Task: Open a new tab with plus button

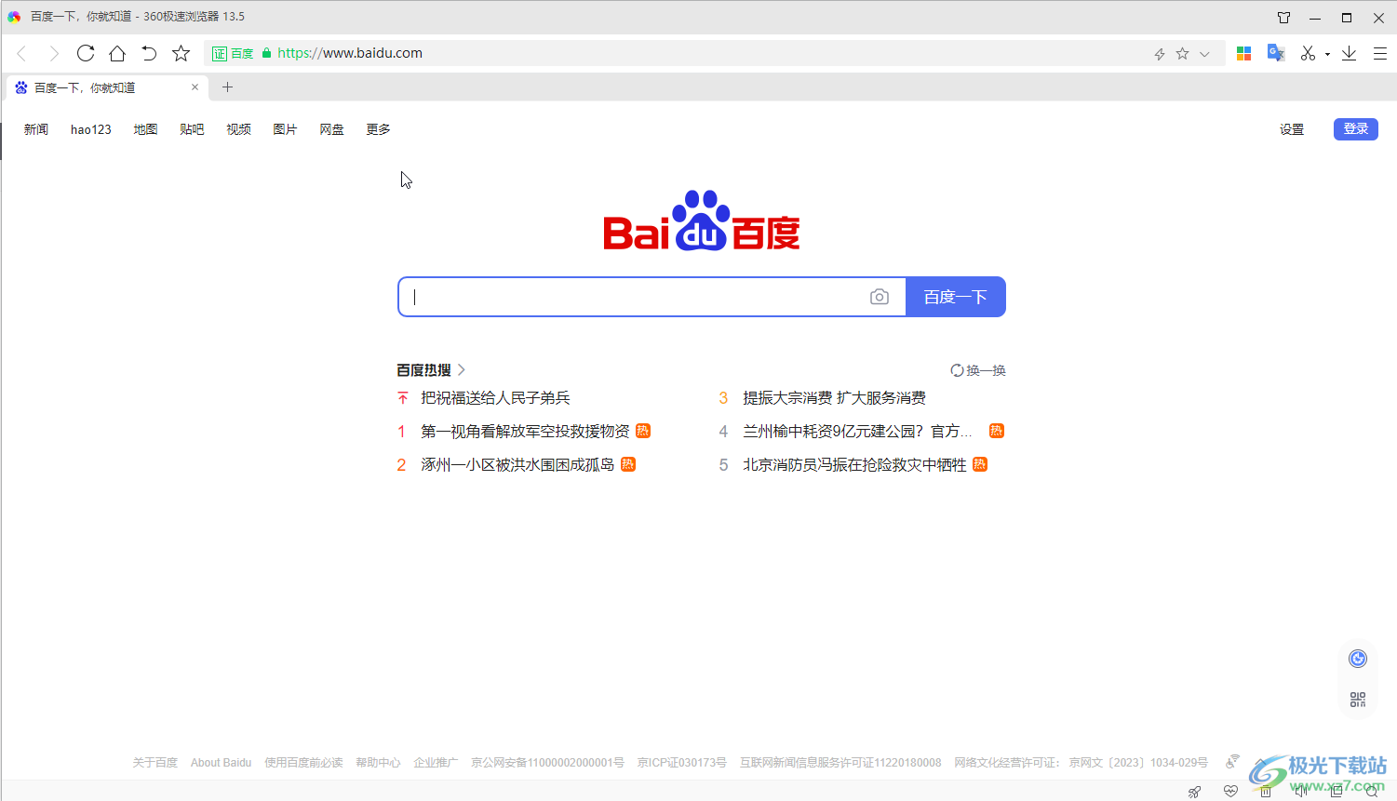Action: click(x=227, y=87)
